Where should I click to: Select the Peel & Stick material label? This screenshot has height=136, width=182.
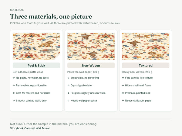36,66
